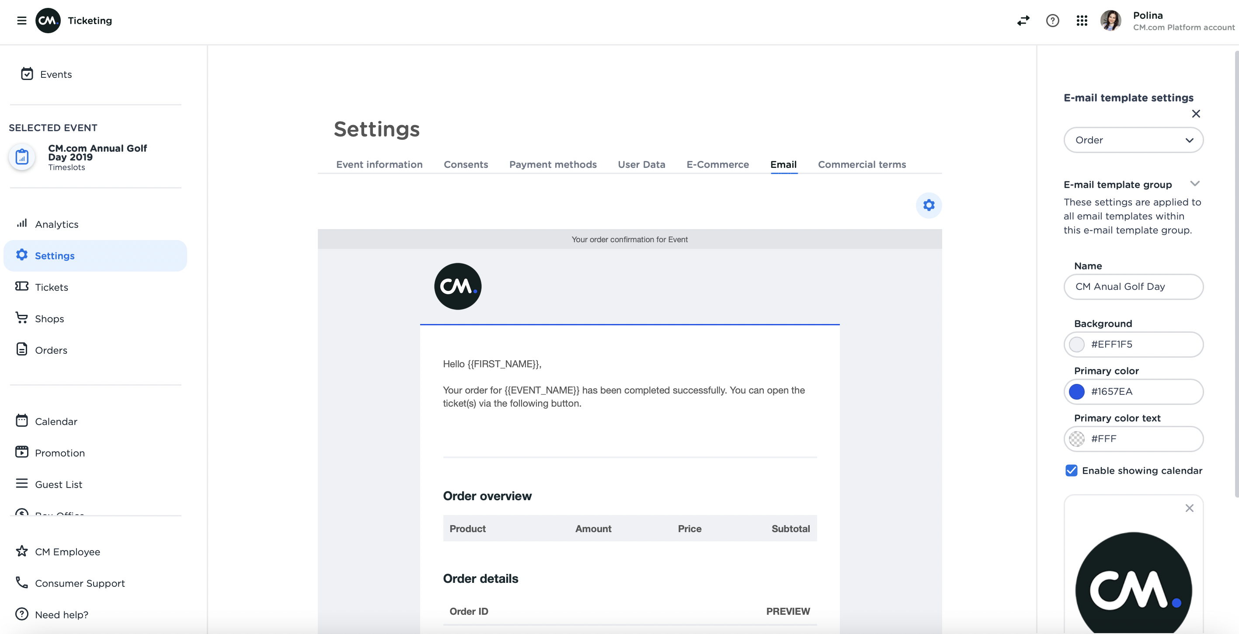
Task: Open Analytics in the sidebar
Action: point(56,224)
